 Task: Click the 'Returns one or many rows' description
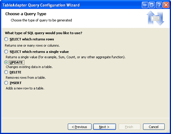32,45
